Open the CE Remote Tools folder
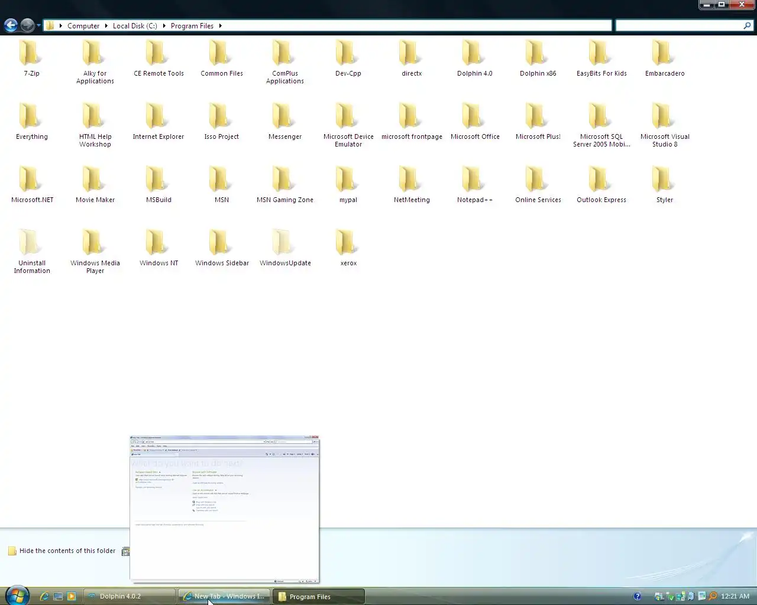 point(158,58)
